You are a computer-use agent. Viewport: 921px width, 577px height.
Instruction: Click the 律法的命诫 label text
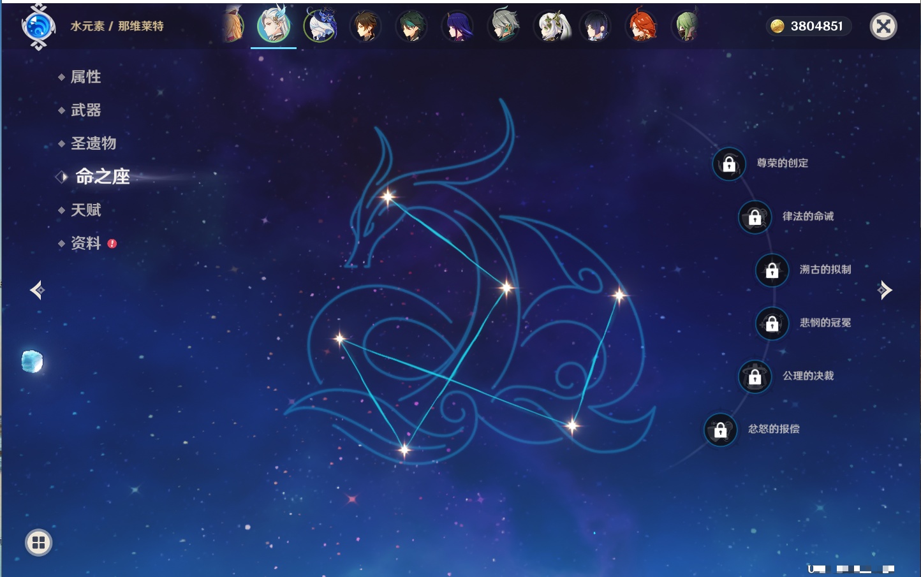[809, 216]
